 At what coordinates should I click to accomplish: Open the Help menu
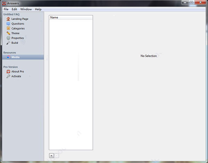pos(38,9)
